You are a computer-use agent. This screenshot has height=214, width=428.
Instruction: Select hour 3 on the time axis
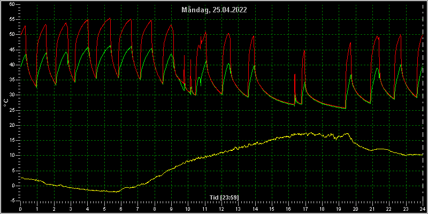[x=71, y=209]
